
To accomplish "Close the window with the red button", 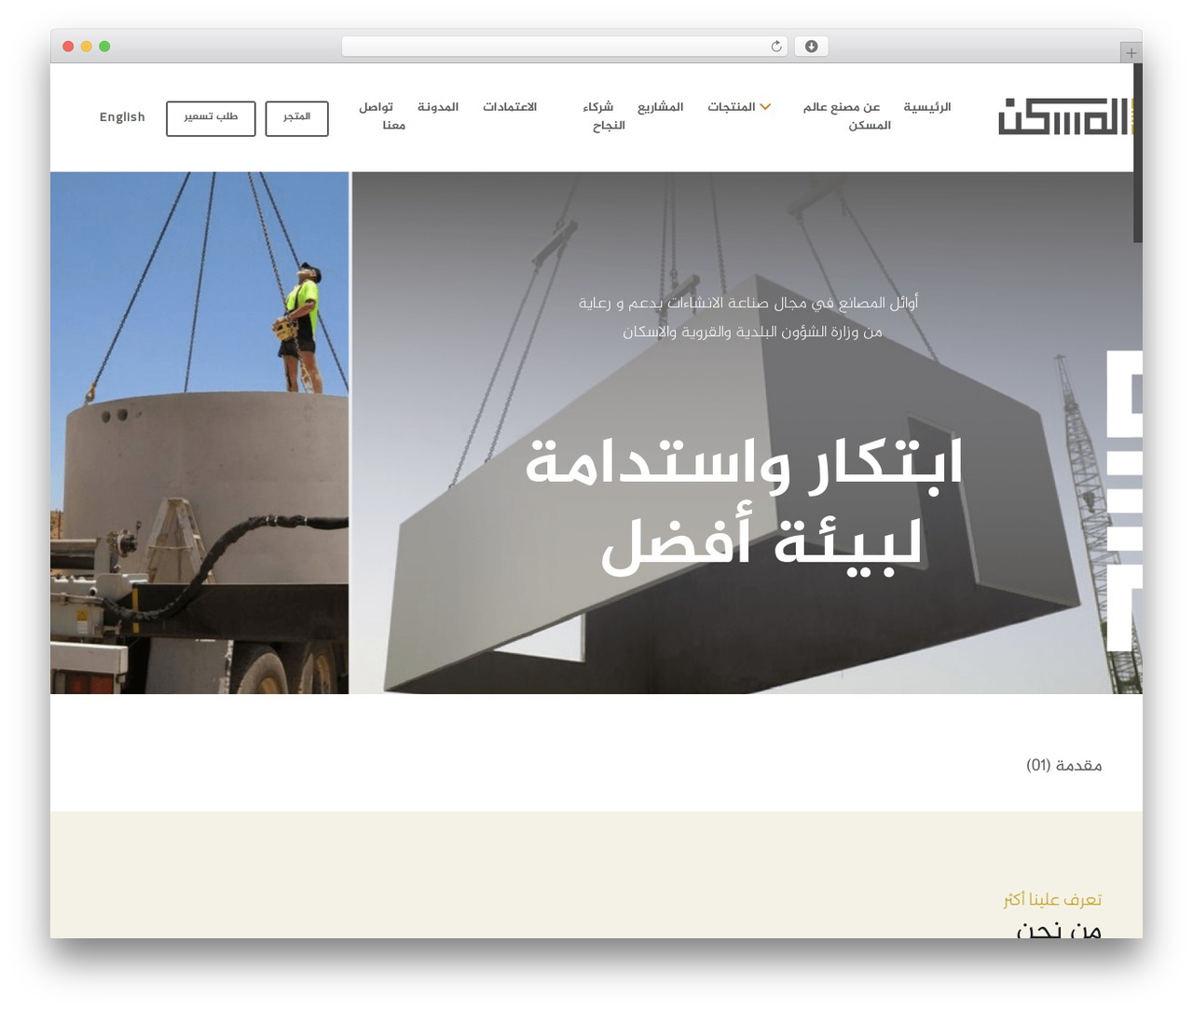I will pos(68,47).
